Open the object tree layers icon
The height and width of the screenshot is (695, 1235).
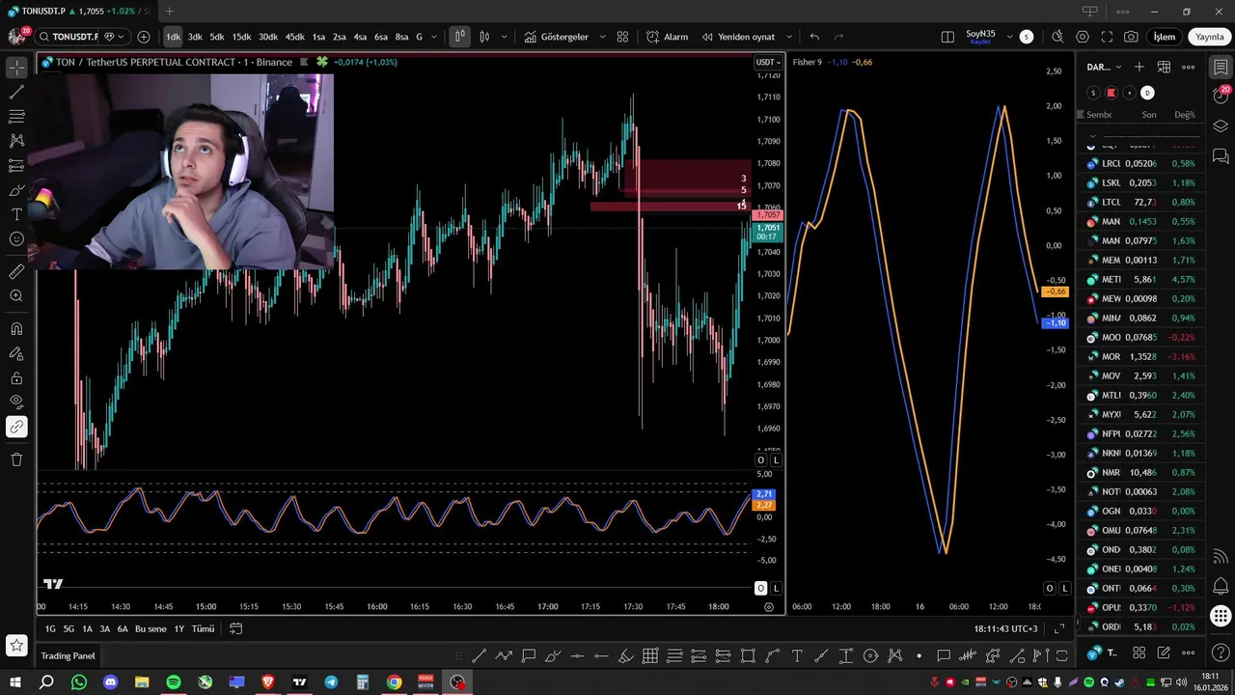(1221, 126)
